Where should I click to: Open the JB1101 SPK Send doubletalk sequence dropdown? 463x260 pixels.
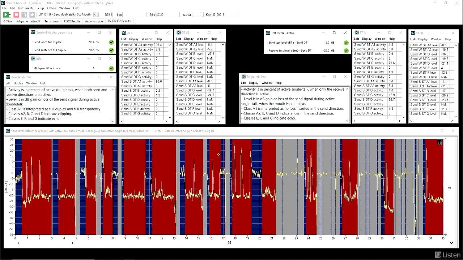(x=95, y=15)
